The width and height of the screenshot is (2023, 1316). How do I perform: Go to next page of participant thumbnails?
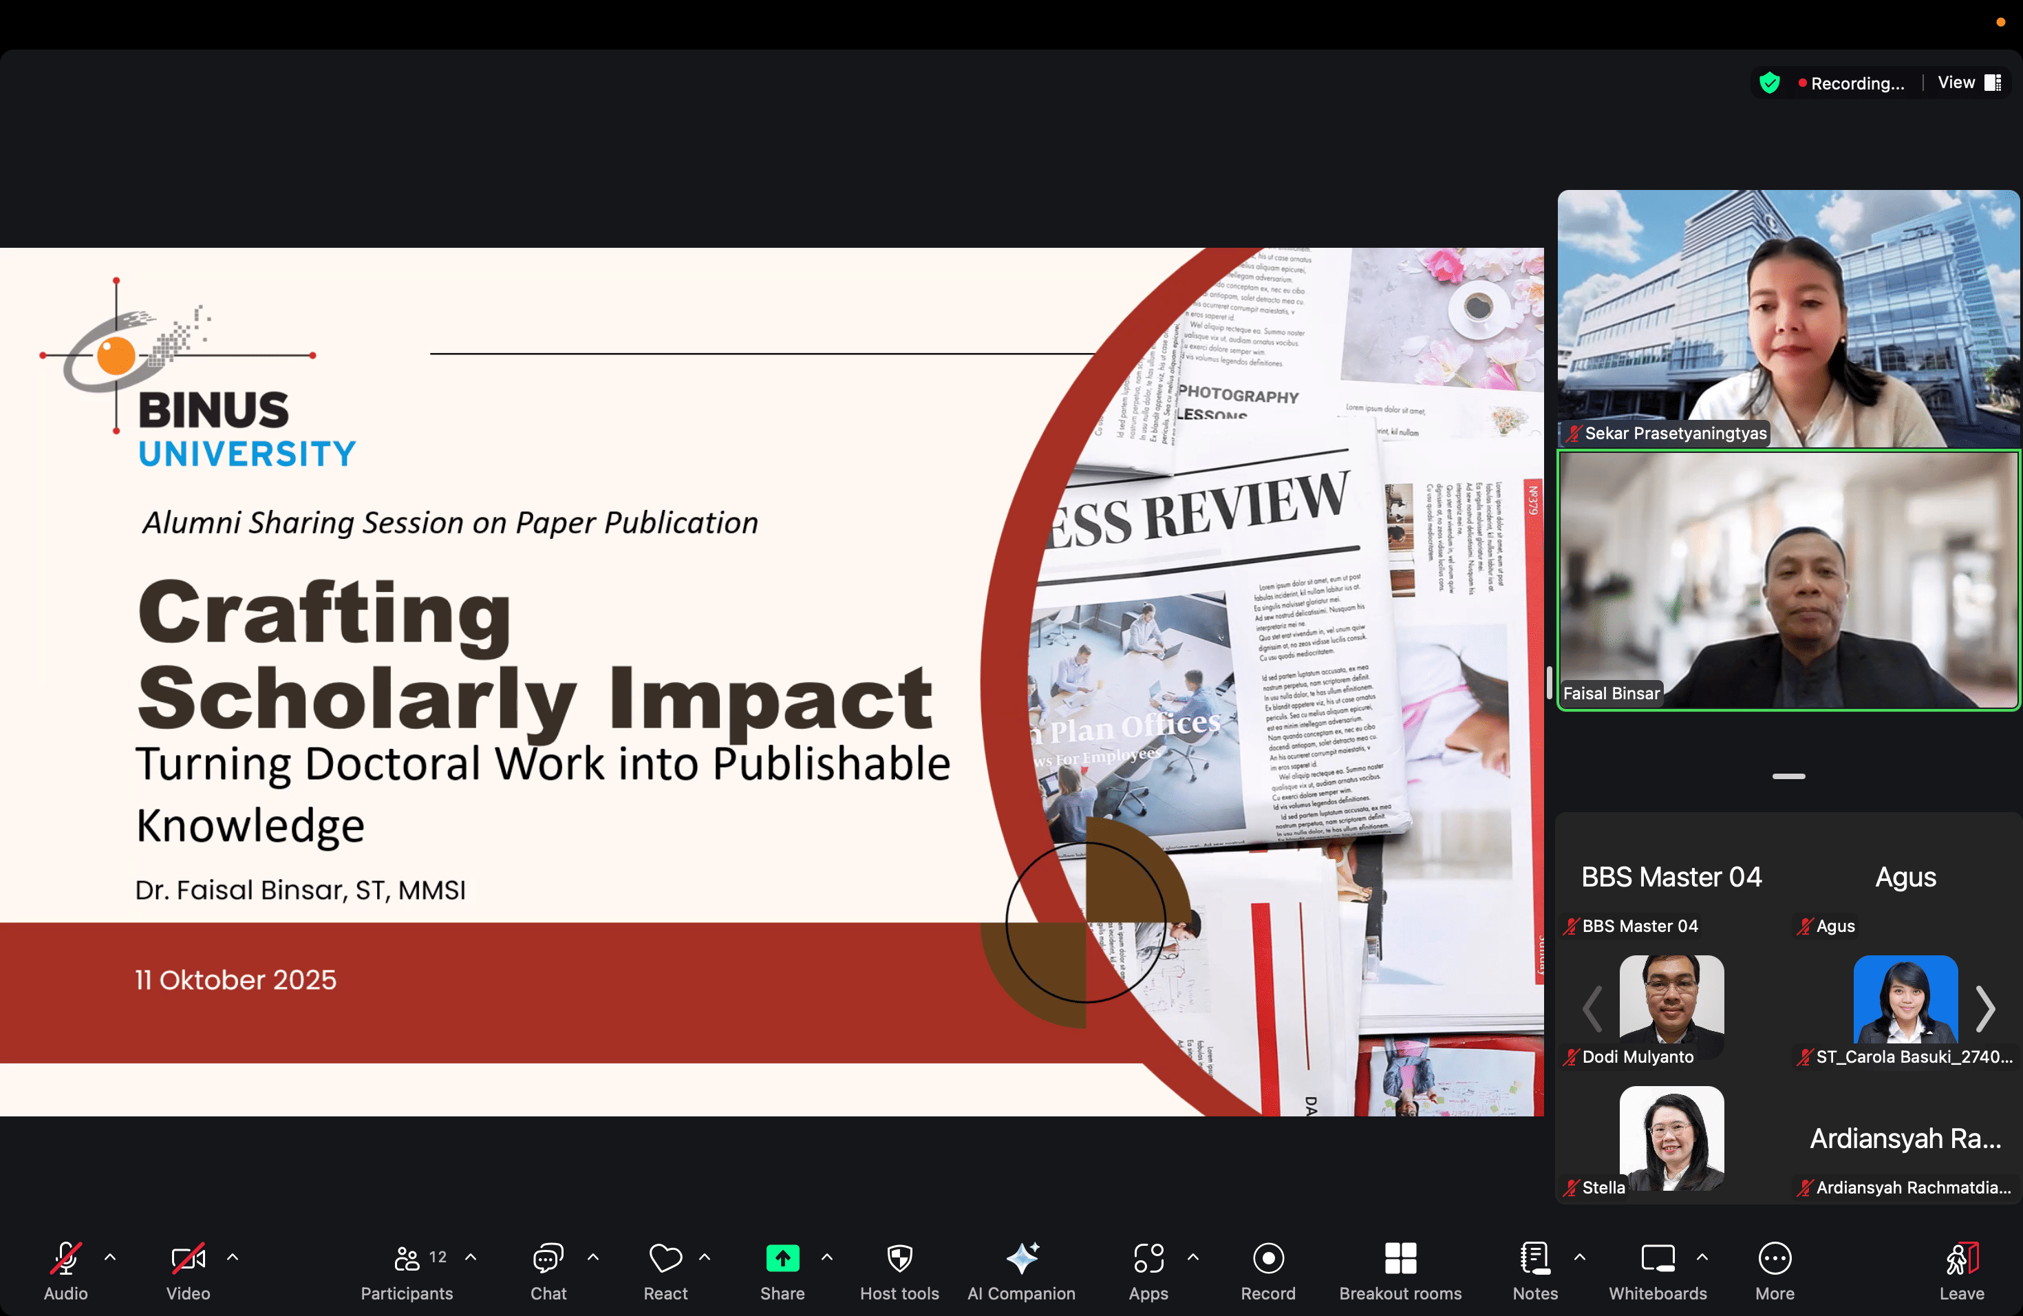click(1984, 1008)
